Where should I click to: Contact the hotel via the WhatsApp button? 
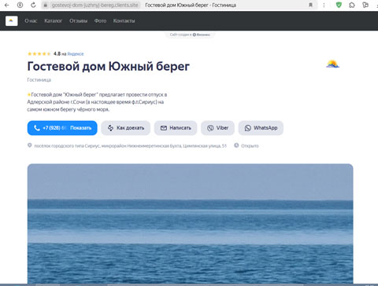coord(261,128)
